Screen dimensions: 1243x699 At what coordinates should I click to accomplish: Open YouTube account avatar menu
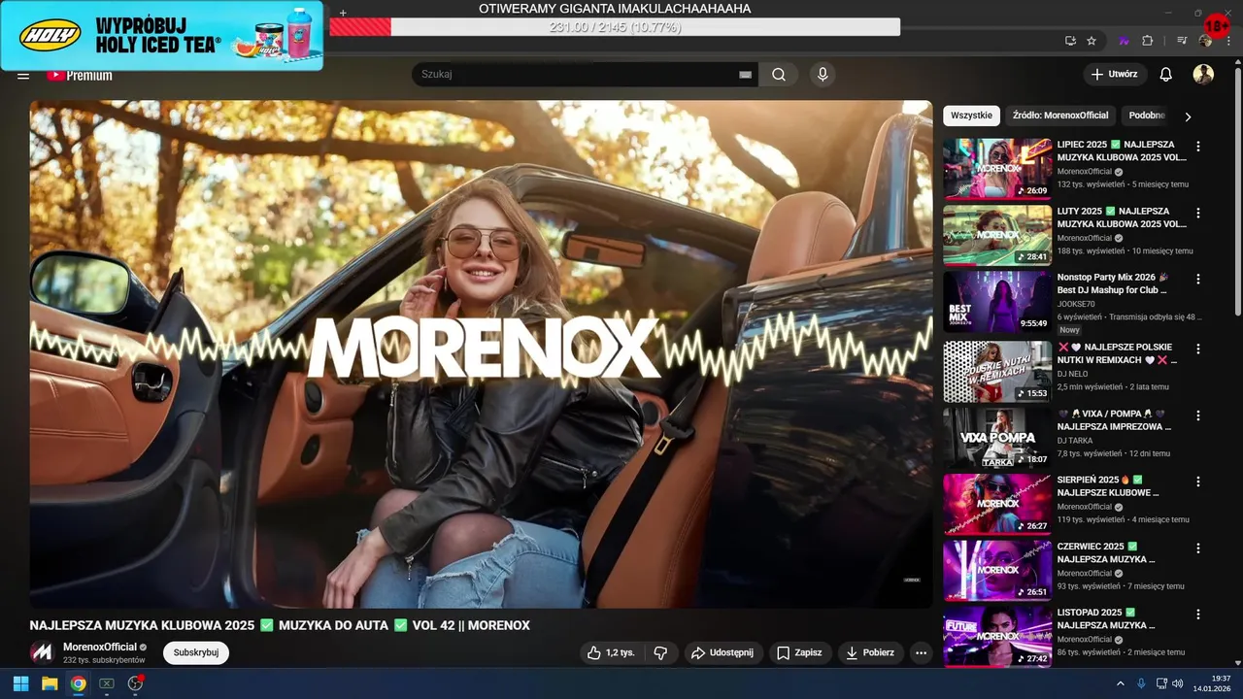point(1203,75)
